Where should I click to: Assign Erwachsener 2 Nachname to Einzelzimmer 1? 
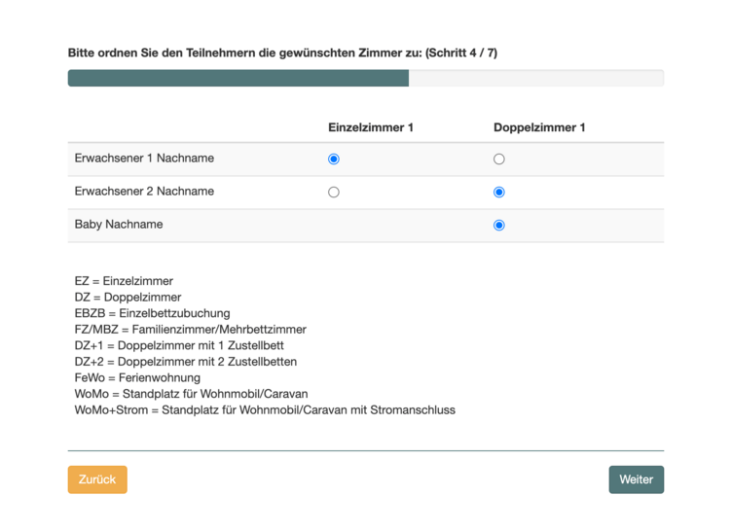tap(333, 193)
